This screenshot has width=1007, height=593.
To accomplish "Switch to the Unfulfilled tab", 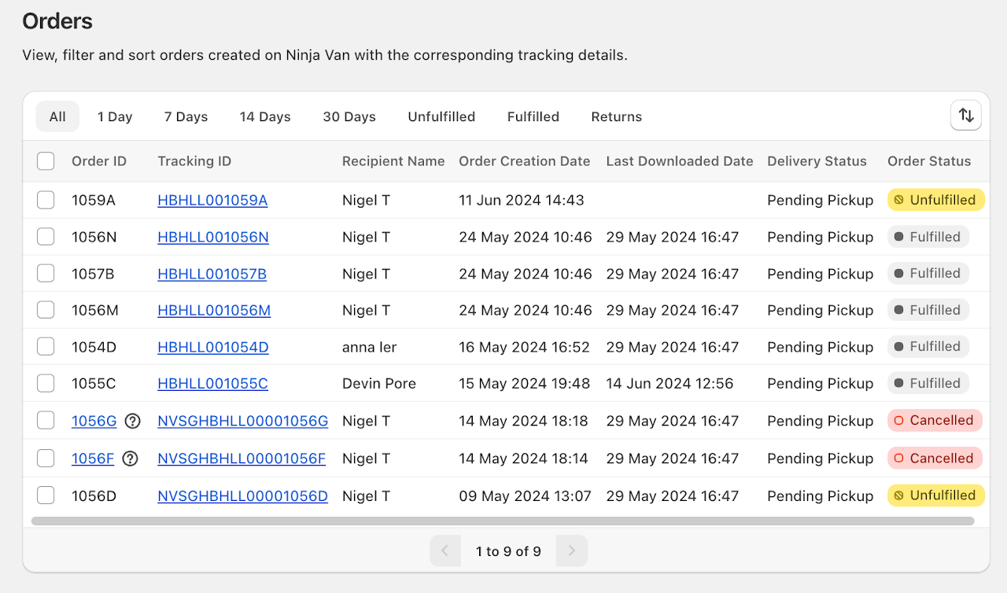I will pos(441,116).
